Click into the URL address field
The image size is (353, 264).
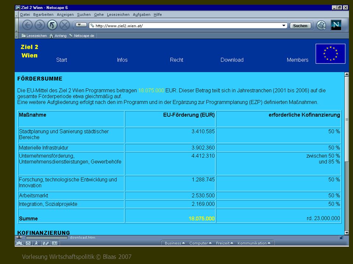188,26
